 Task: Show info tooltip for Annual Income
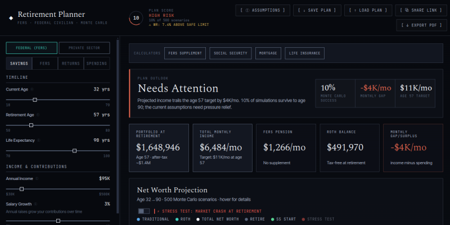[37, 178]
